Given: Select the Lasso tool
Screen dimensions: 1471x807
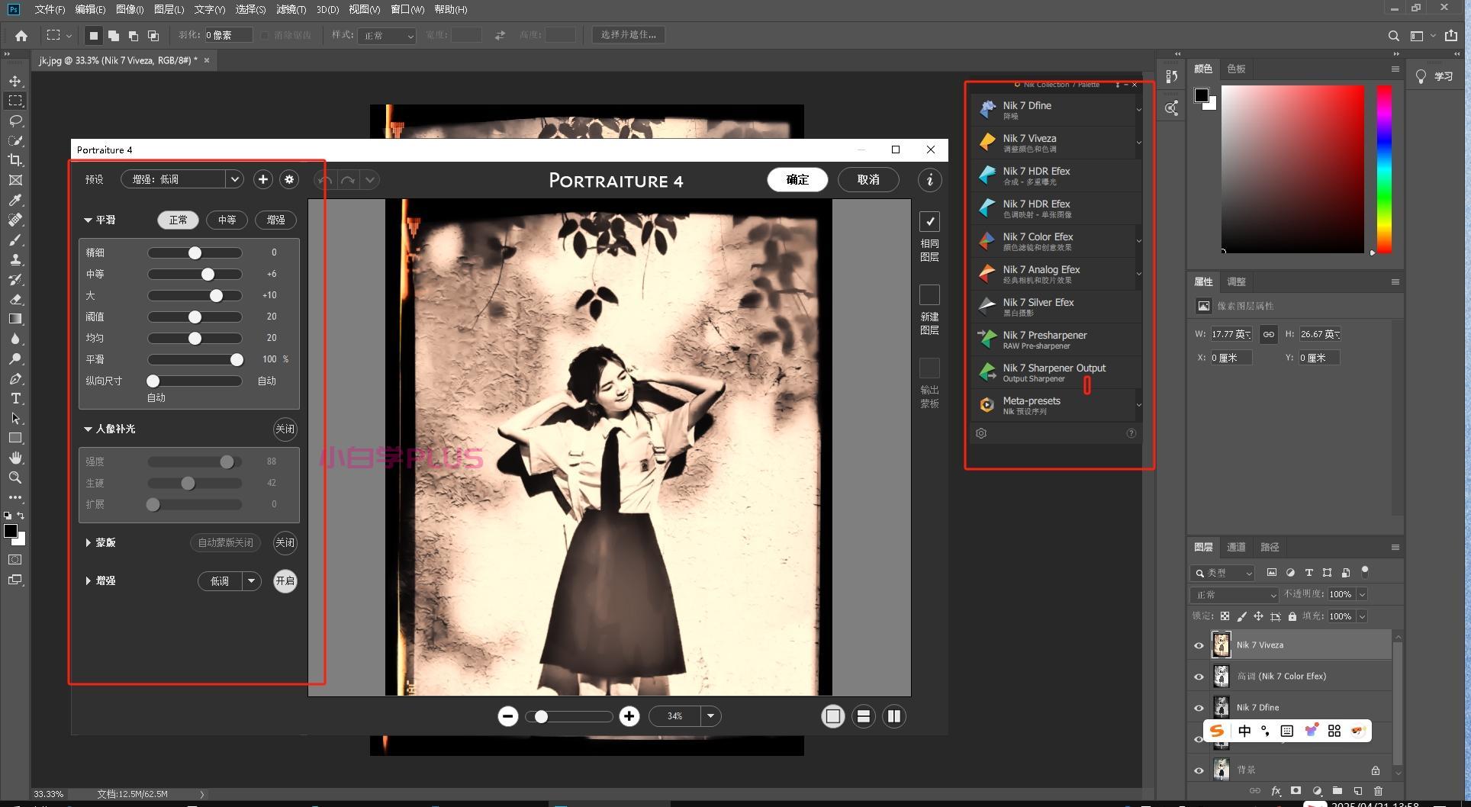Looking at the screenshot, I should [15, 121].
